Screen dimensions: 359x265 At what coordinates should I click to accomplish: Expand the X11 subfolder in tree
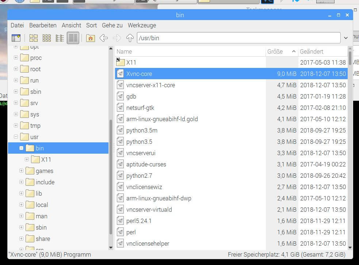[27, 160]
